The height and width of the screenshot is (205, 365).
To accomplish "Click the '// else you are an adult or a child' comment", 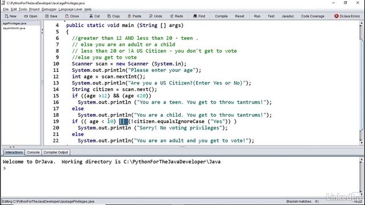I will tap(123, 44).
